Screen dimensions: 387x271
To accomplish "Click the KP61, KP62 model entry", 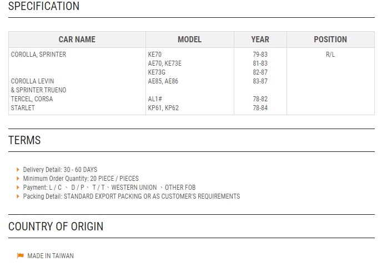I will tap(163, 108).
